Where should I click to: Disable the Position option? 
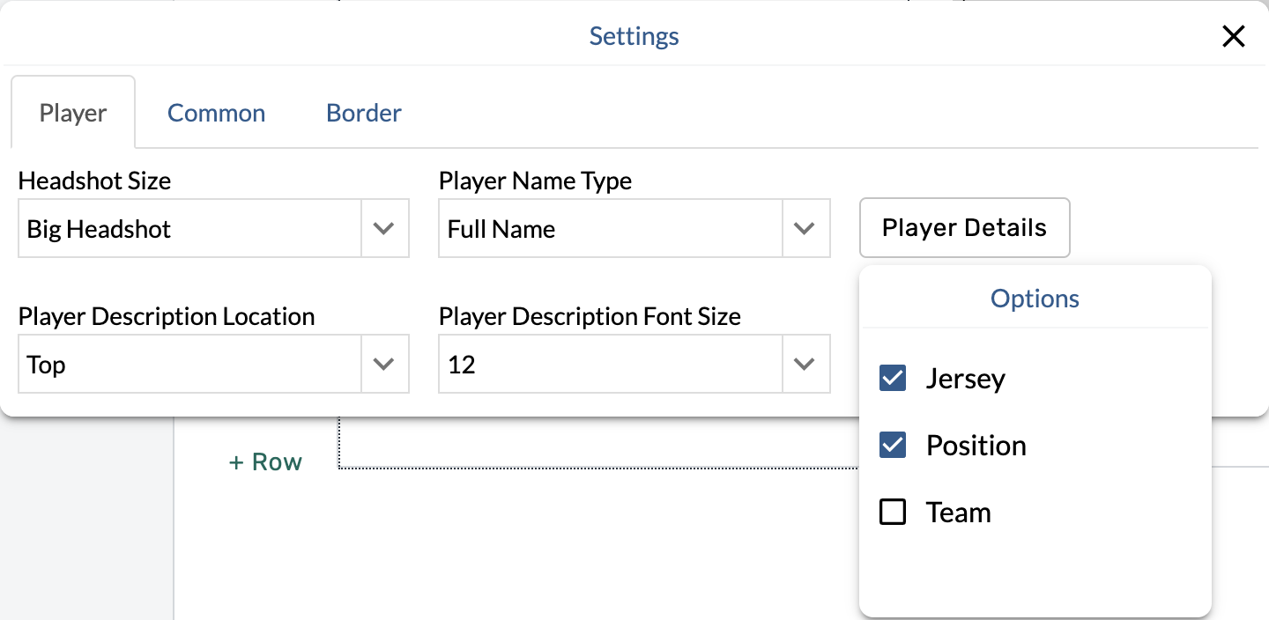tap(892, 445)
